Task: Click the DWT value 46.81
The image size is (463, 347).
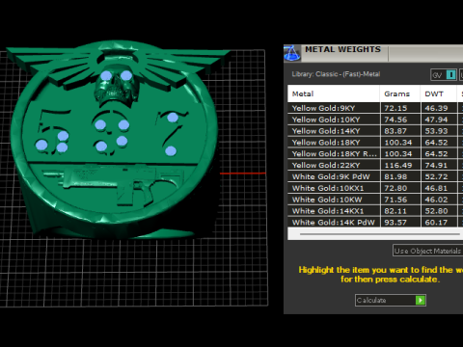Action: 436,188
